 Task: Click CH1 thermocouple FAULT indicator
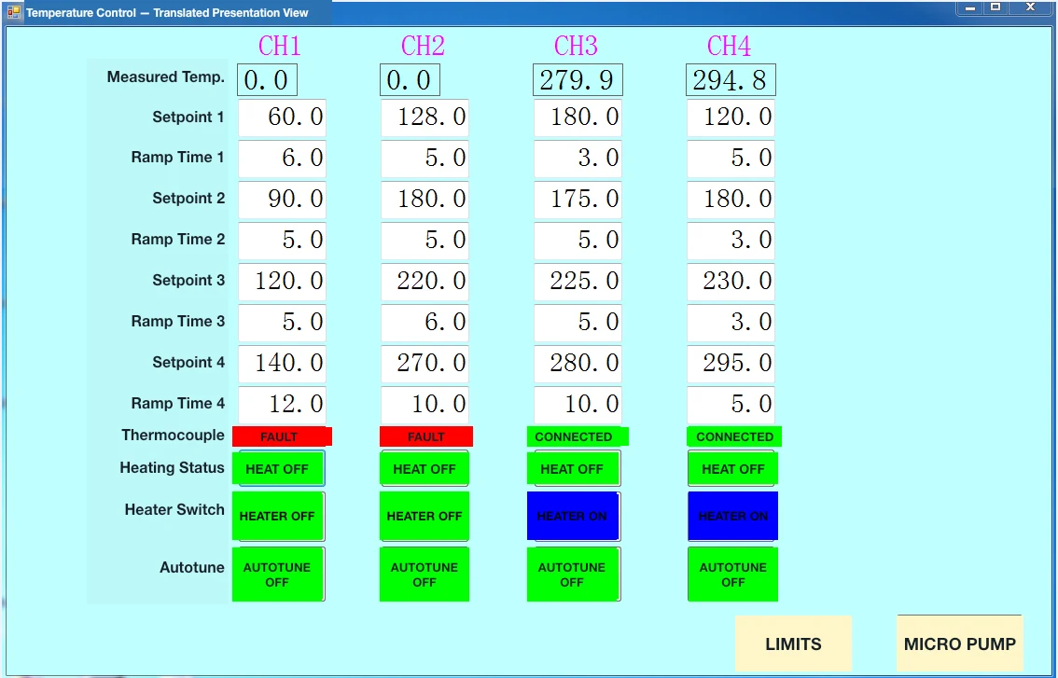[282, 436]
